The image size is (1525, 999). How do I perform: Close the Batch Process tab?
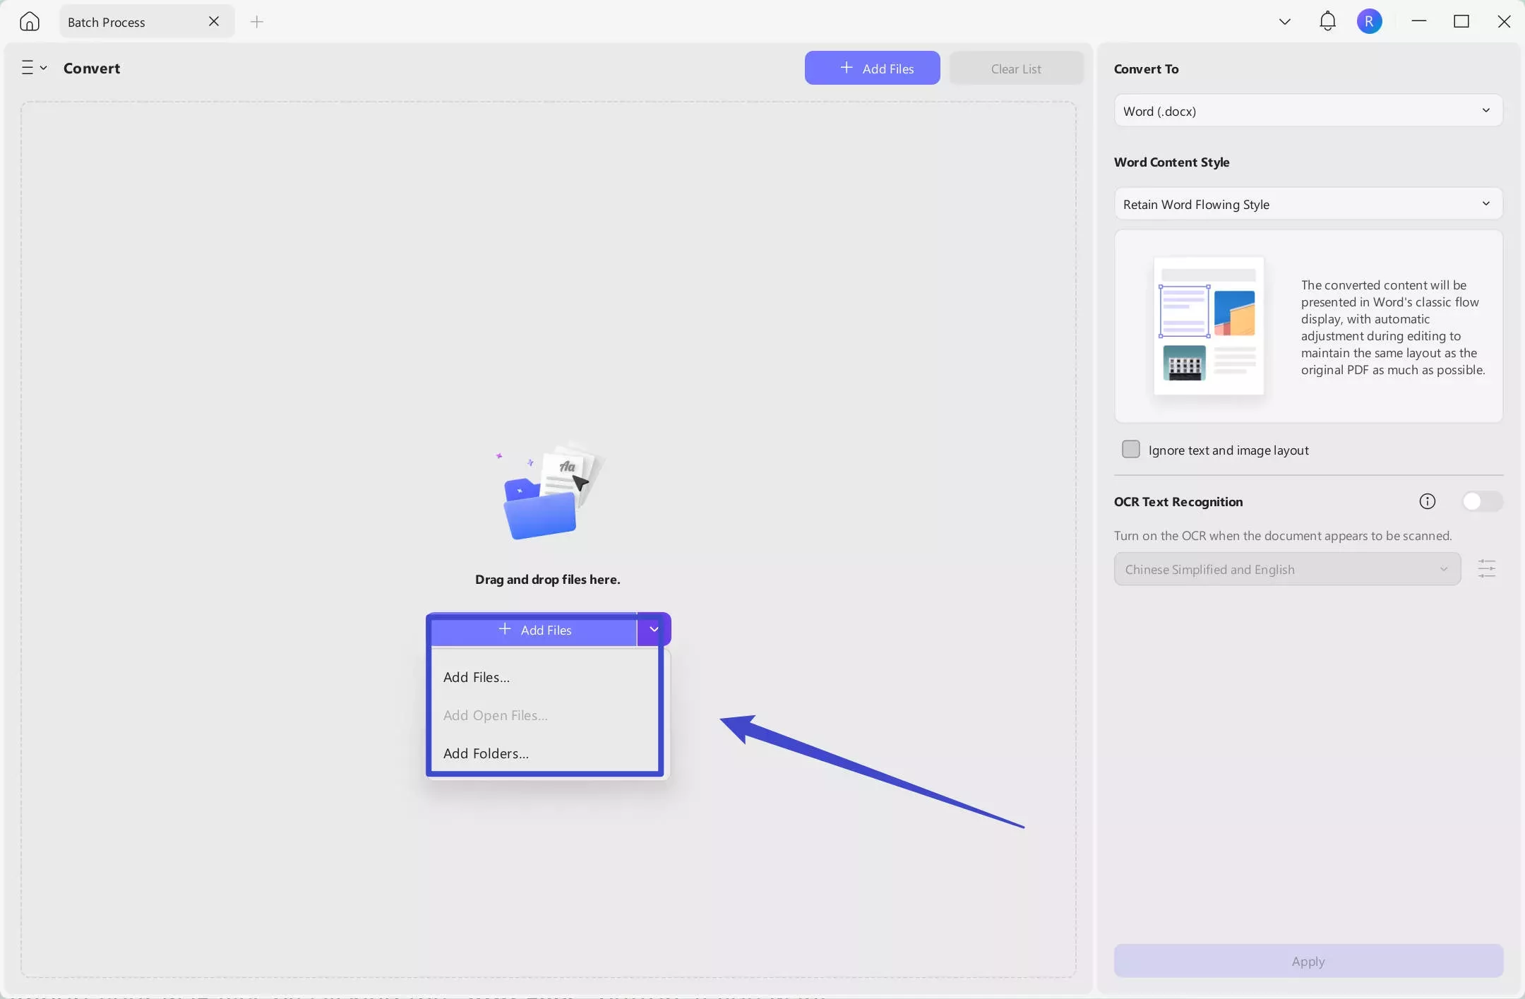214,22
